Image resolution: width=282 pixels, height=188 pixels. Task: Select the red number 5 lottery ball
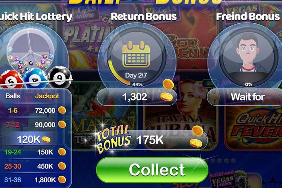point(11,79)
